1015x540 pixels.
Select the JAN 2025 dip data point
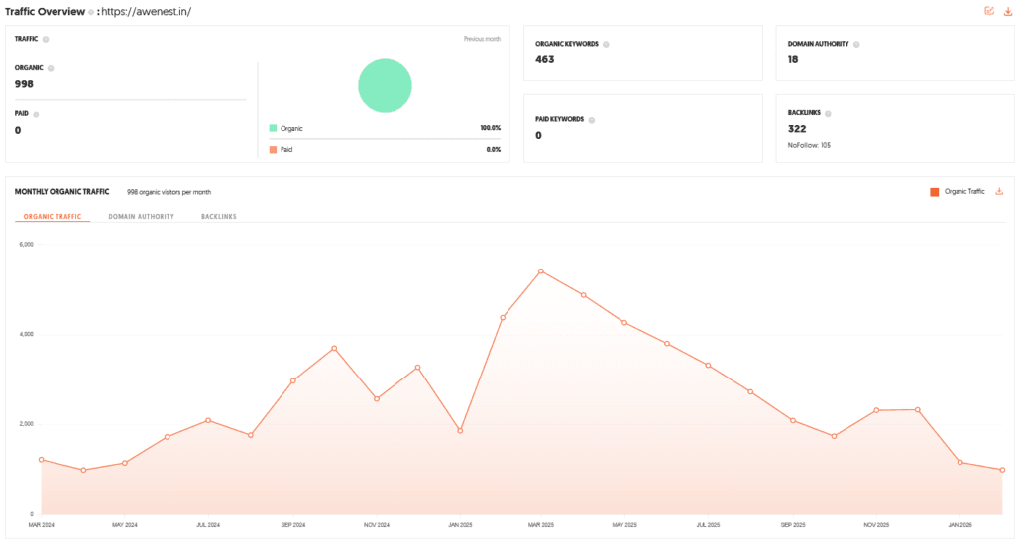[460, 431]
